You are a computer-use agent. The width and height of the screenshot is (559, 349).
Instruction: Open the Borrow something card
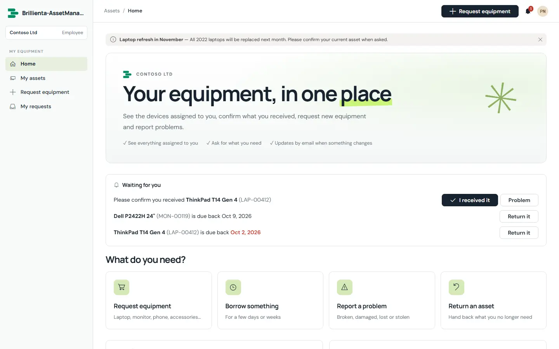[270, 300]
